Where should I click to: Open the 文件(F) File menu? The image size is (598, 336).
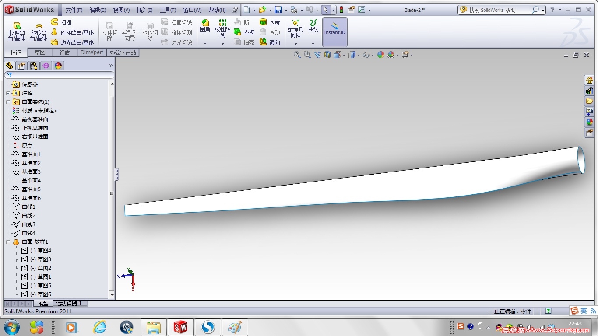coord(74,10)
